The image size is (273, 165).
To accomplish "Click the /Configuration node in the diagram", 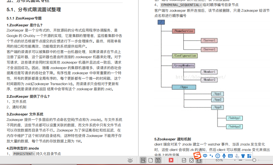I will pos(185,56).
